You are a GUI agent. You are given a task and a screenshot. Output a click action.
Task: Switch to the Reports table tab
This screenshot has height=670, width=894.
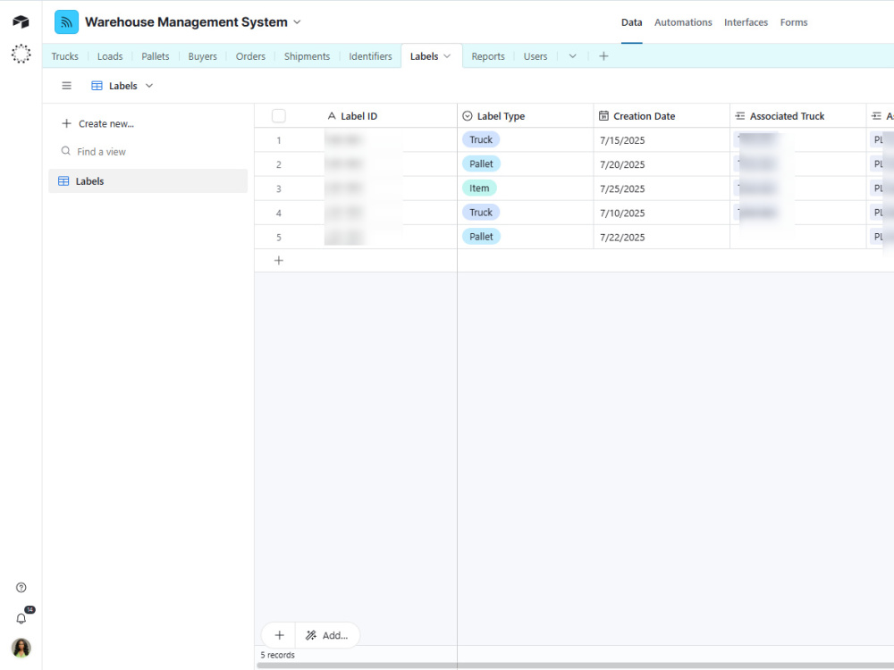[x=488, y=56]
